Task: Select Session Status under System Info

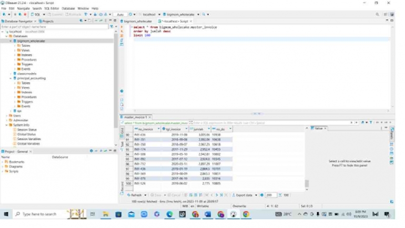Action: [27, 130]
